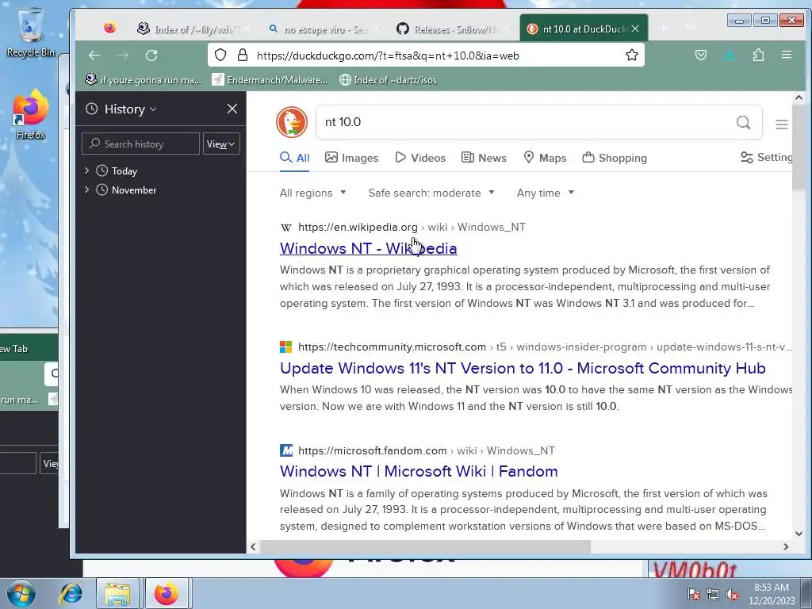Open the 'Windows NT - Wikipedia' result
Viewport: 812px width, 609px height.
click(368, 248)
